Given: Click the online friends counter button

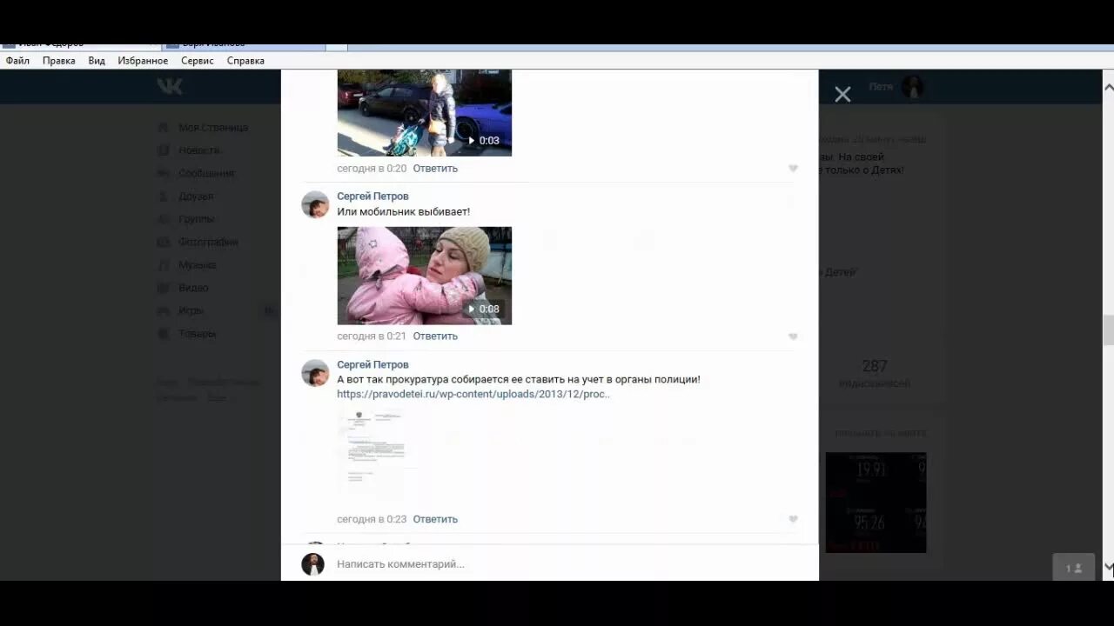Looking at the screenshot, I should pyautogui.click(x=1073, y=568).
